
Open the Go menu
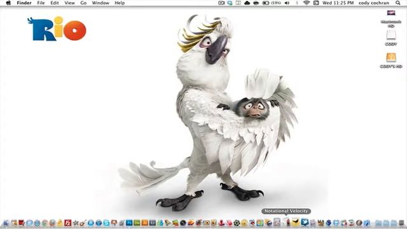83,3
